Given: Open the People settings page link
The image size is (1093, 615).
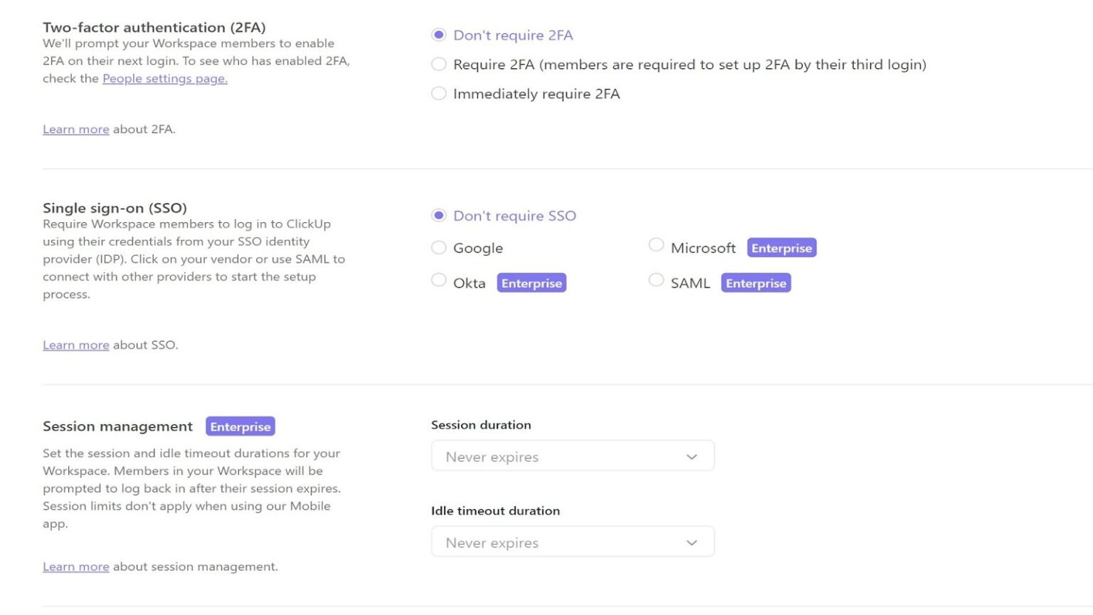Looking at the screenshot, I should click(165, 78).
